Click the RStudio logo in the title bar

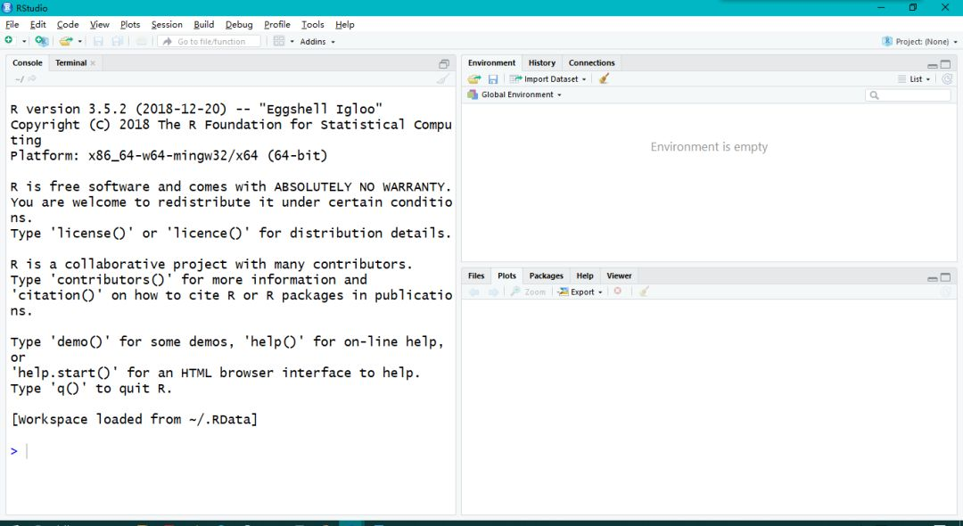(7, 7)
